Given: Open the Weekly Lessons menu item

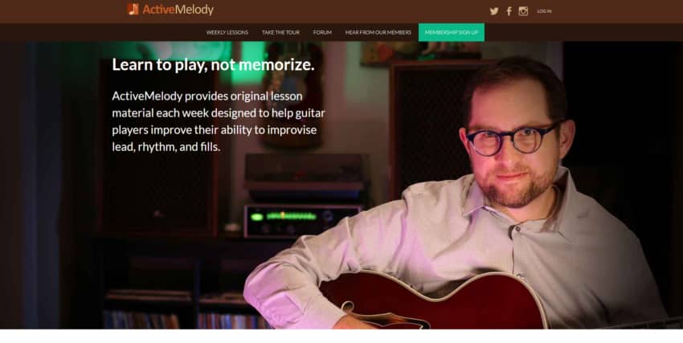Looking at the screenshot, I should click(227, 33).
